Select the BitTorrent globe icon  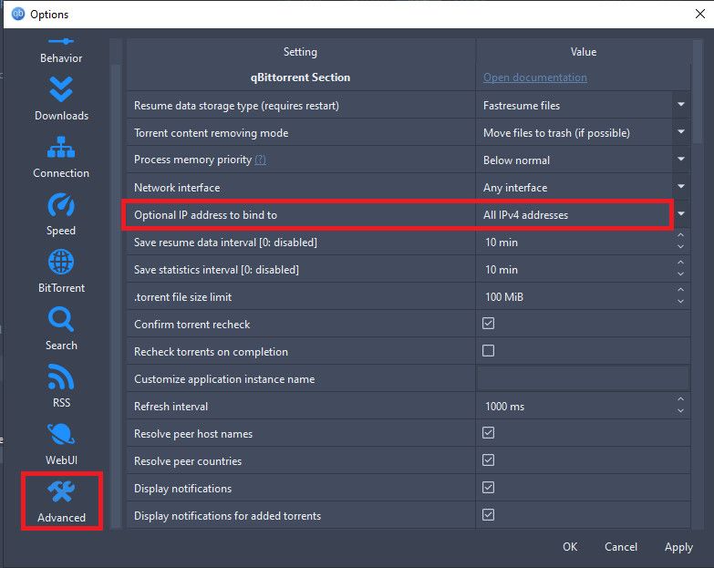point(61,262)
